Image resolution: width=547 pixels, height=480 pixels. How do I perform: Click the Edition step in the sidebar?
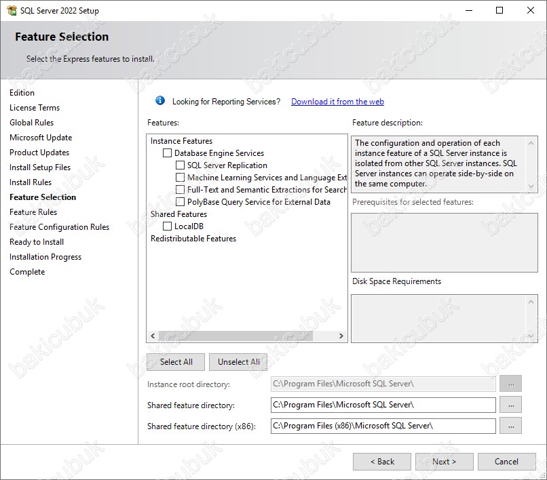(x=22, y=93)
